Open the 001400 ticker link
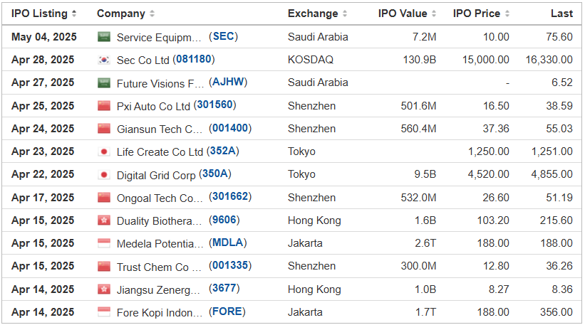This screenshot has height=325, width=585. pos(230,128)
